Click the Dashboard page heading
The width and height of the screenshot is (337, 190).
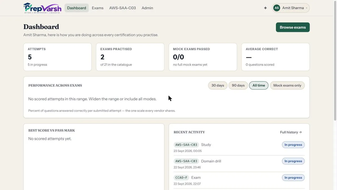coord(41,27)
